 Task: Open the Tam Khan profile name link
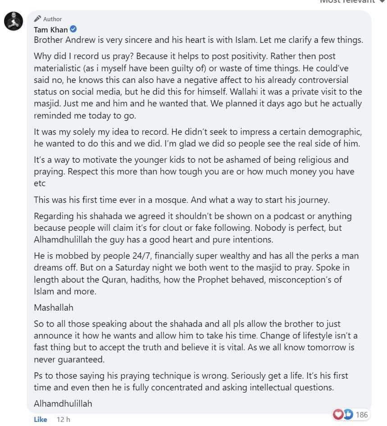pyautogui.click(x=51, y=29)
